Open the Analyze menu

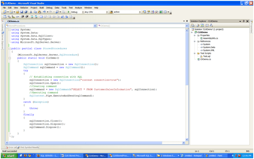tap(78, 8)
